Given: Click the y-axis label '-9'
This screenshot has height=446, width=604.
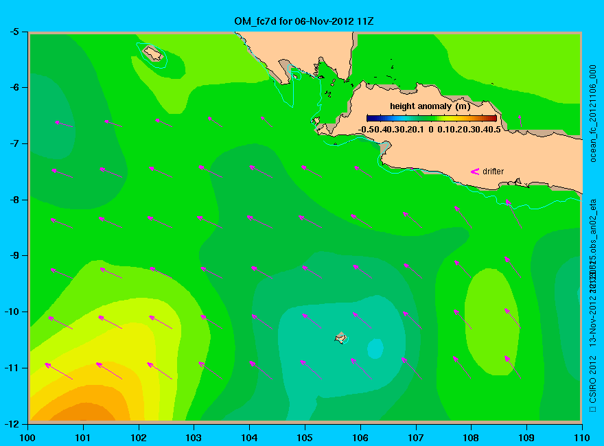Looking at the screenshot, I should [14, 256].
